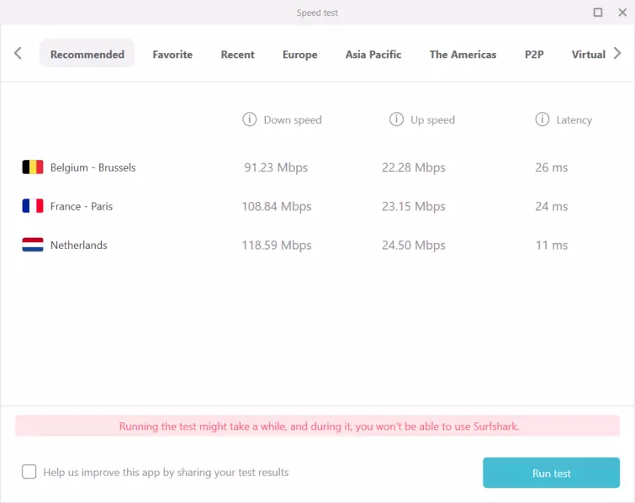Click the Netherlands flag icon
Viewport: 635px width, 503px height.
[x=33, y=246]
